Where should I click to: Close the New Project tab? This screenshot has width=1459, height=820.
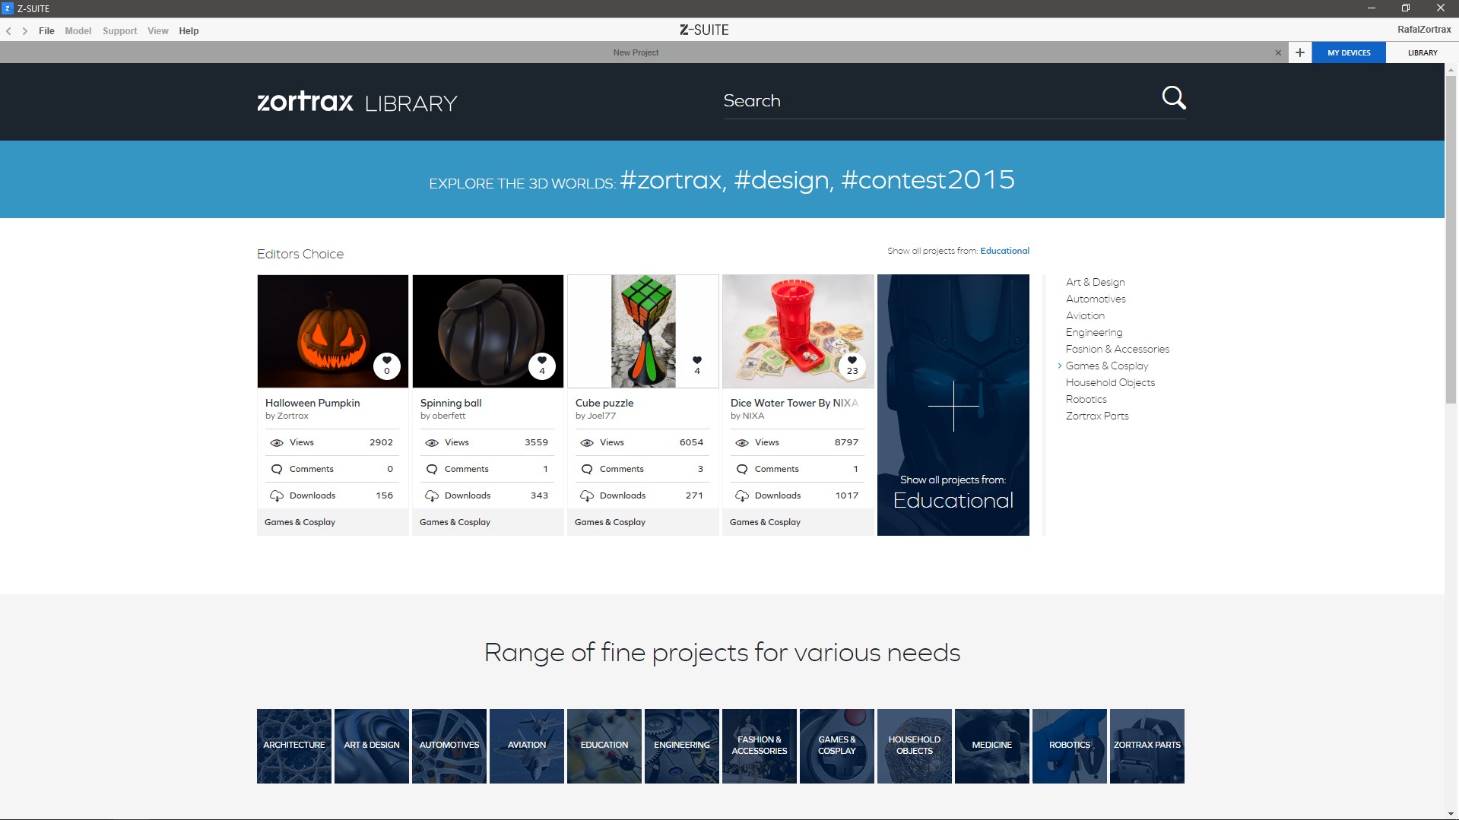[1278, 52]
